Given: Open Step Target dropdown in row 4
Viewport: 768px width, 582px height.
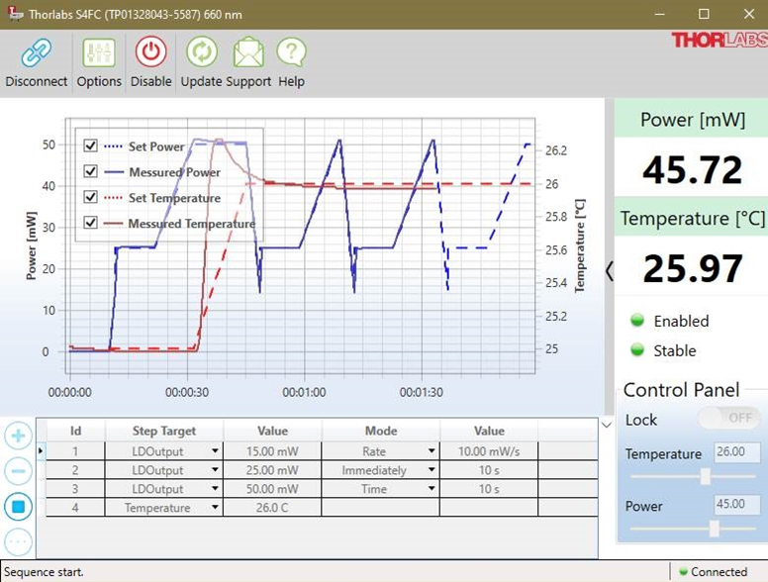Looking at the screenshot, I should tap(215, 507).
